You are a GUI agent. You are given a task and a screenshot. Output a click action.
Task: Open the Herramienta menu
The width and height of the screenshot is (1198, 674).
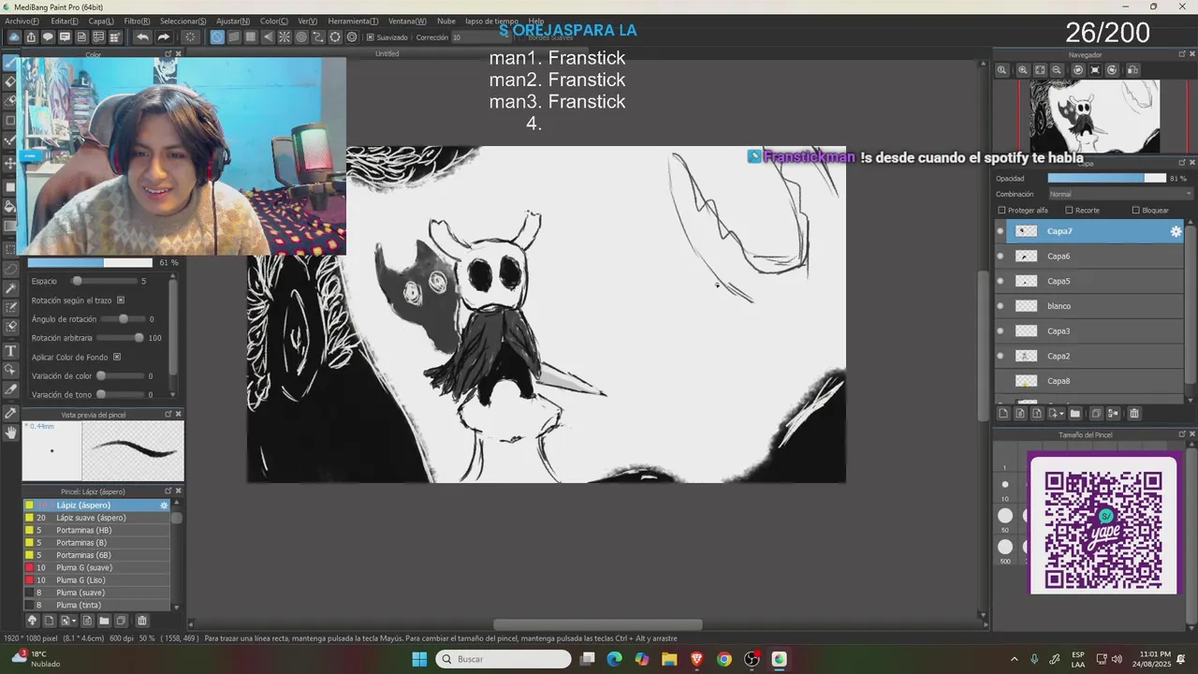353,21
